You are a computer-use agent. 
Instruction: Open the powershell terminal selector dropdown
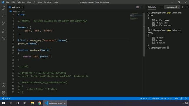[172, 7]
